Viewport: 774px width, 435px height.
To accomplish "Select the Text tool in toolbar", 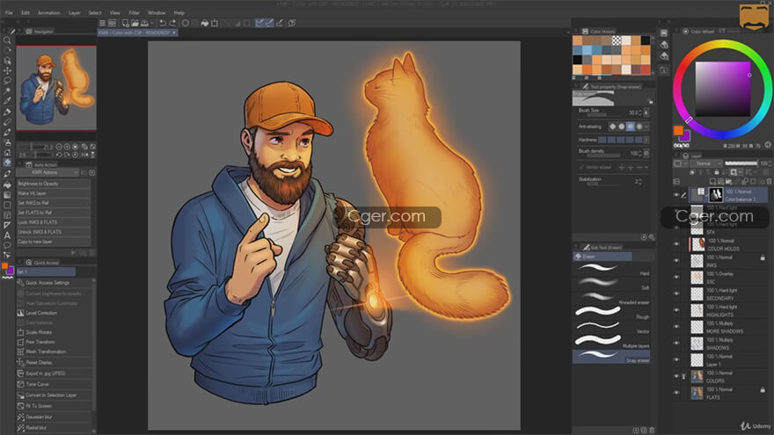I will (7, 235).
